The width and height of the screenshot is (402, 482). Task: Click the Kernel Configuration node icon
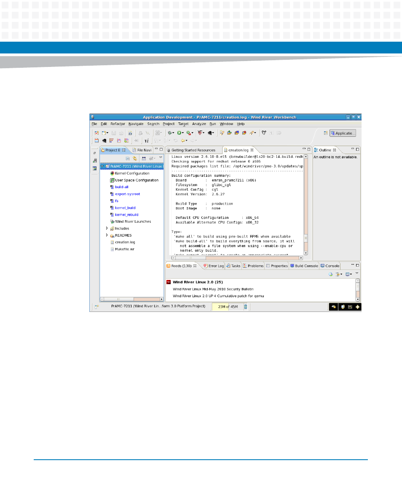point(113,173)
